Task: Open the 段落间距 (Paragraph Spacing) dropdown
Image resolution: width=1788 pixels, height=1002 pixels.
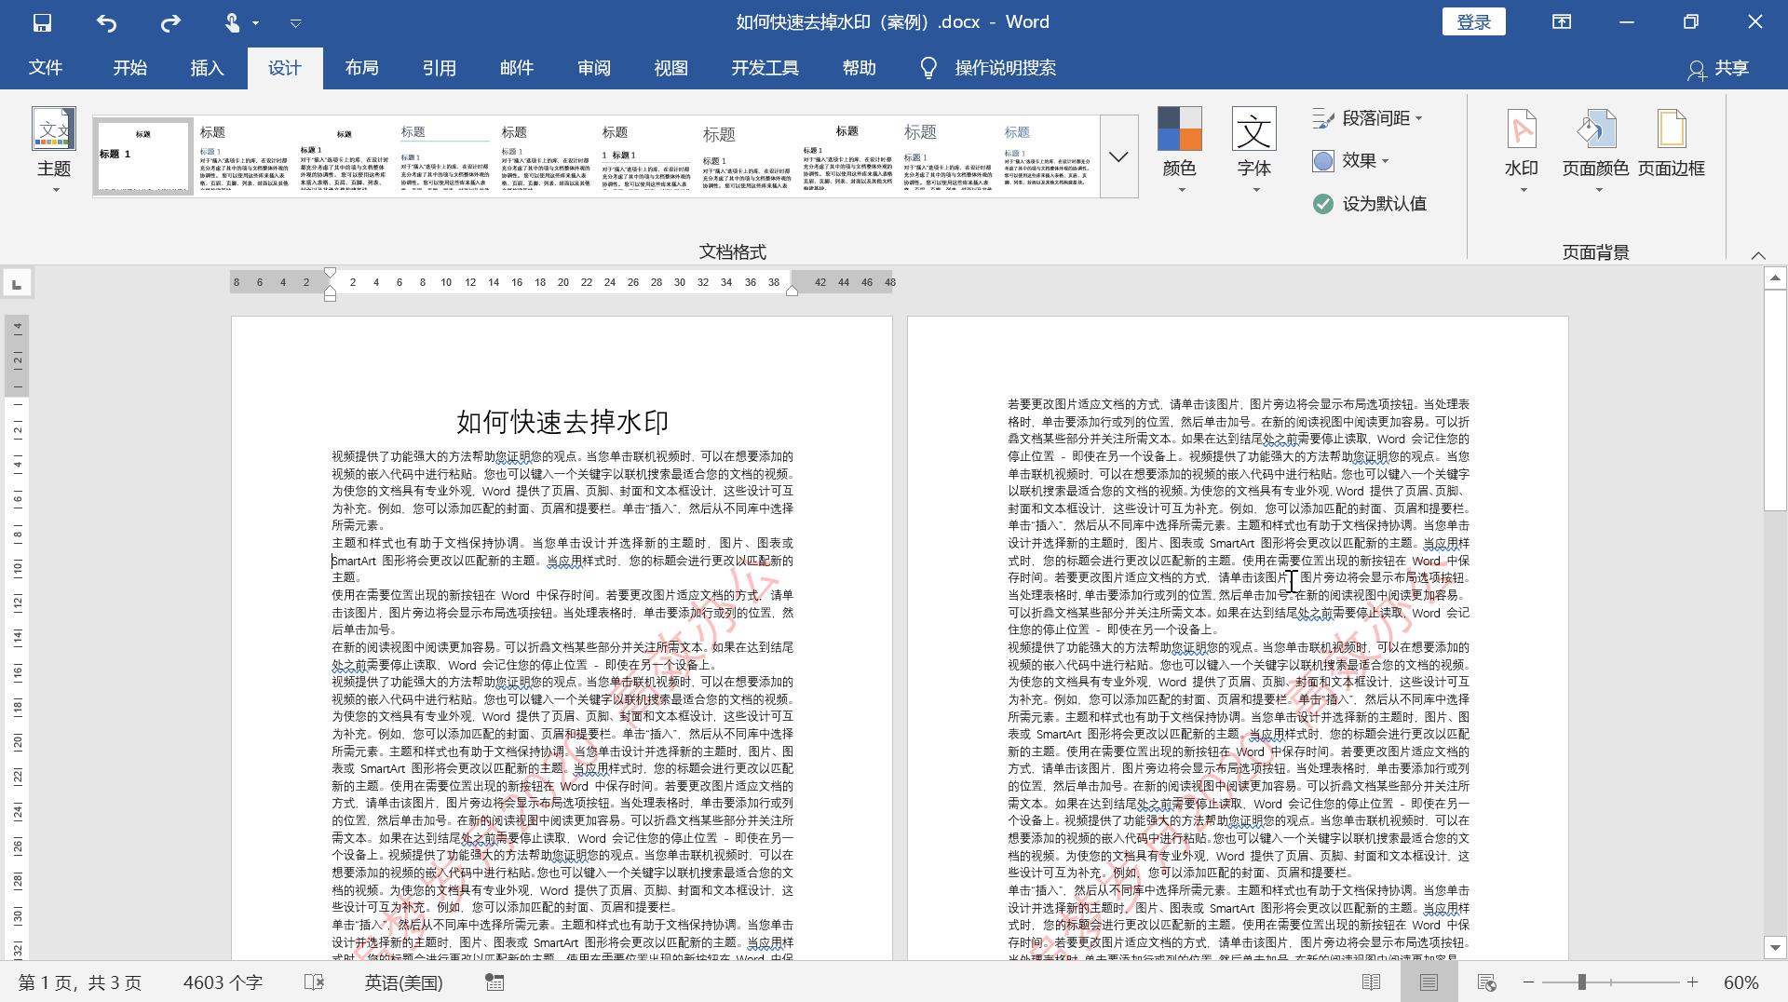Action: click(x=1369, y=117)
